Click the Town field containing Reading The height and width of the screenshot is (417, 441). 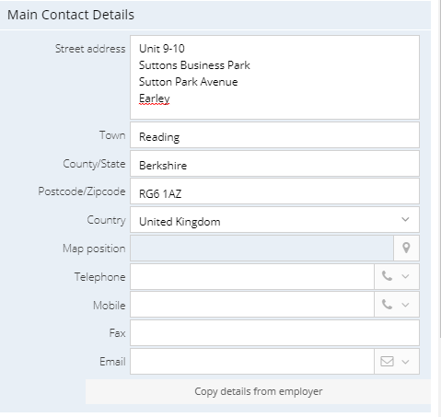274,135
